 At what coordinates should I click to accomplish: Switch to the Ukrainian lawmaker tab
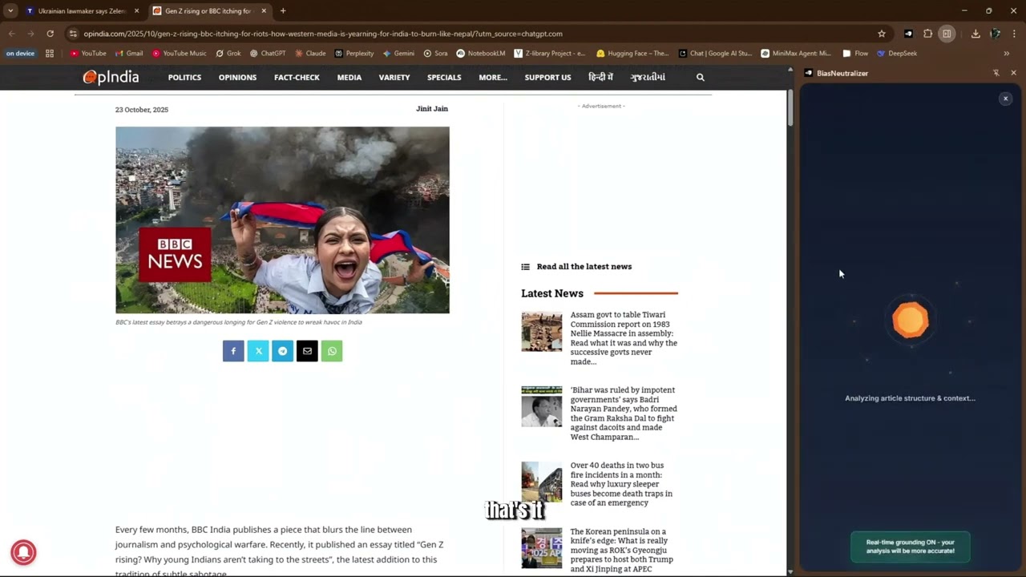coord(81,11)
